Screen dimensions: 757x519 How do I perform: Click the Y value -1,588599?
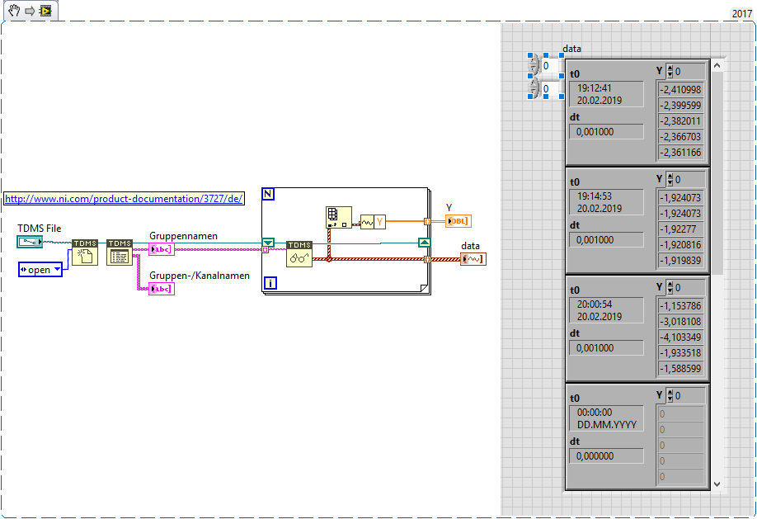(x=680, y=369)
